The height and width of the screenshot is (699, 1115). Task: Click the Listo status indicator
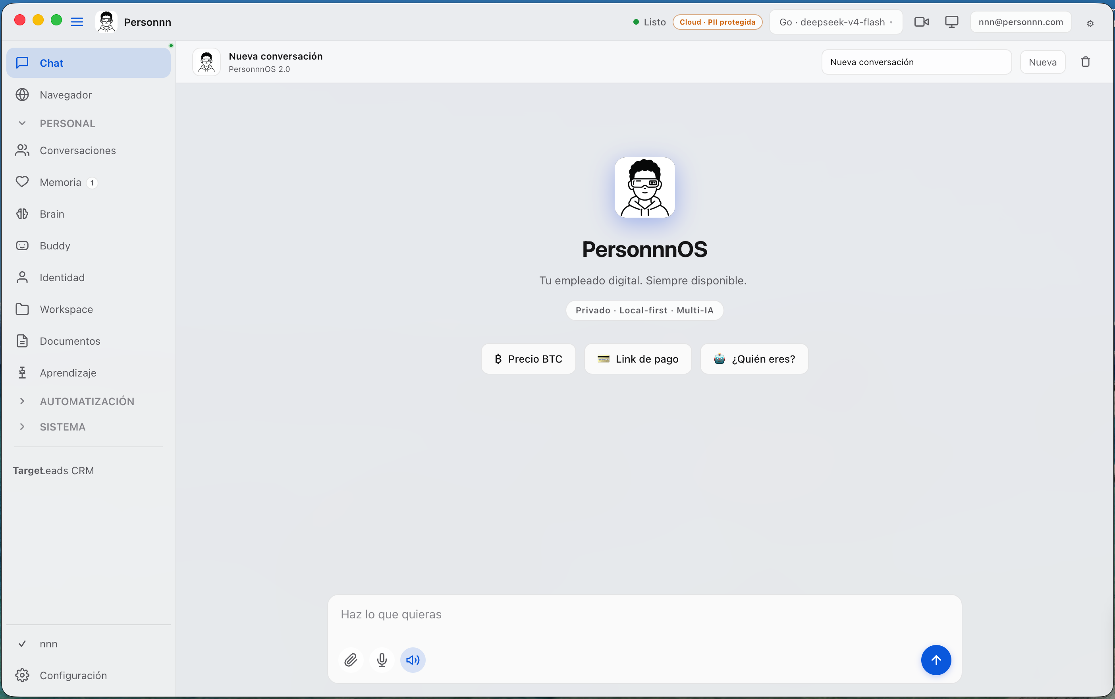(x=649, y=22)
